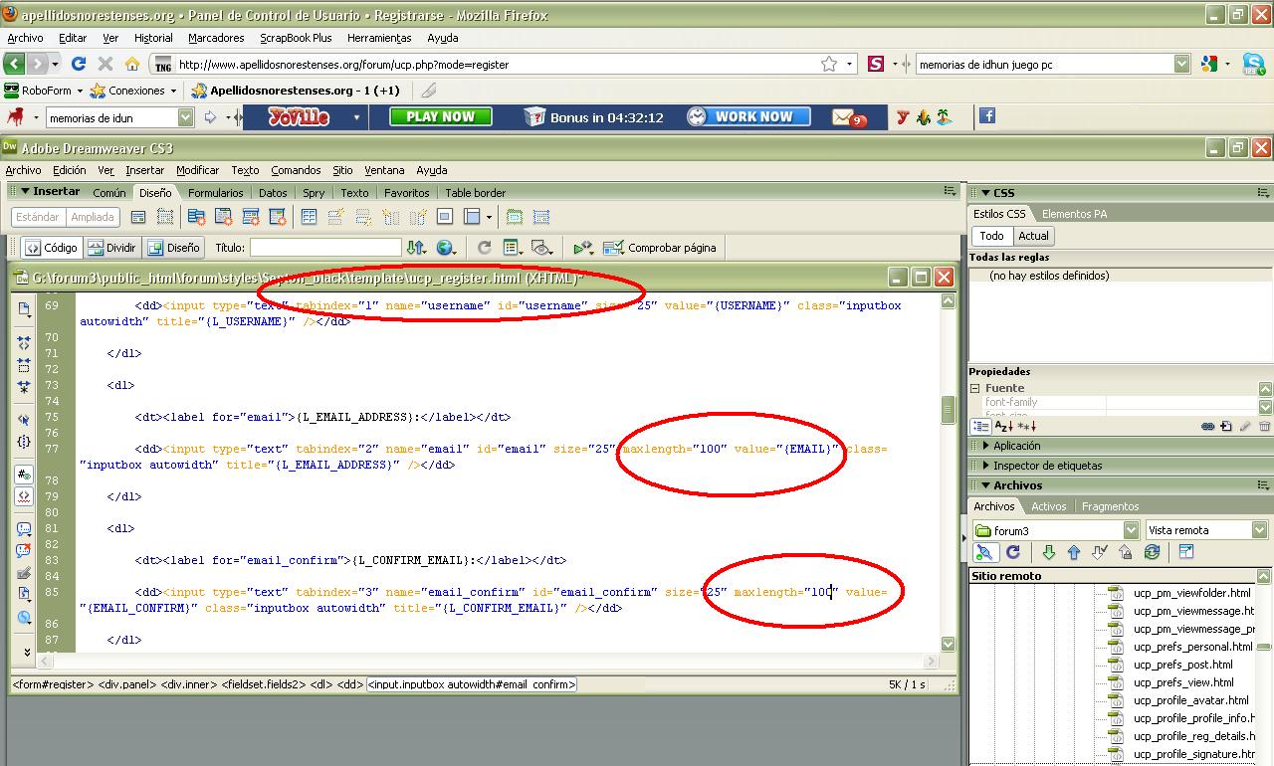Select ucp_prefs_post.html in file list
Image resolution: width=1274 pixels, height=766 pixels.
pos(1182,665)
